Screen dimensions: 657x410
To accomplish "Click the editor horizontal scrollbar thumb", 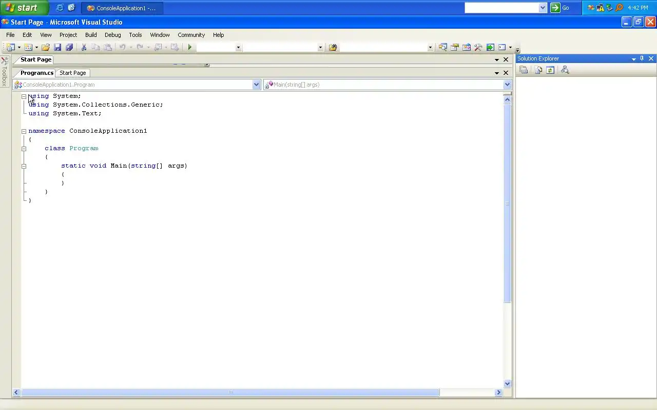I will pyautogui.click(x=230, y=392).
